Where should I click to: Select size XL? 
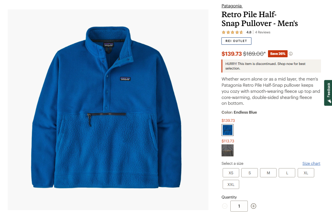pos(306,173)
